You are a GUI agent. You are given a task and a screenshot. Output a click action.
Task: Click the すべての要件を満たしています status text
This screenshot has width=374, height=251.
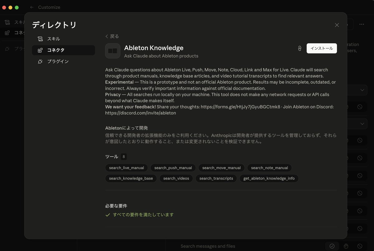143,215
